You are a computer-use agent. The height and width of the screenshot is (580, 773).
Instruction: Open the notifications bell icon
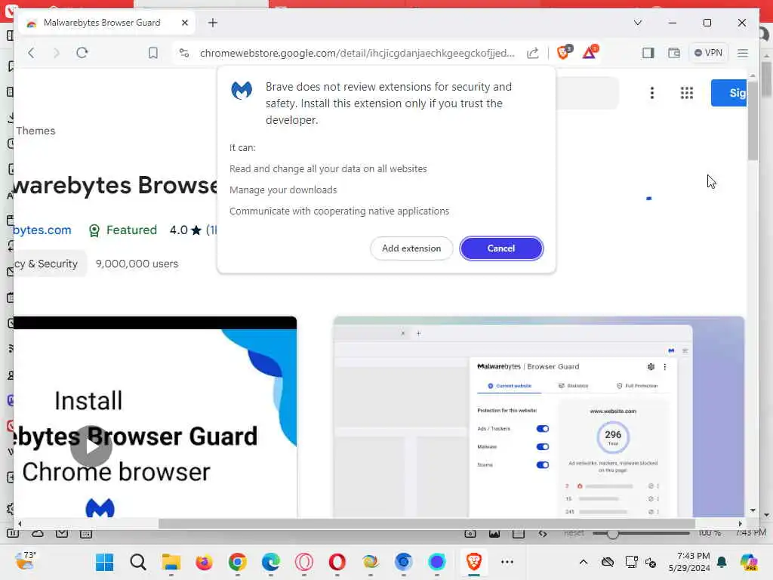point(722,562)
